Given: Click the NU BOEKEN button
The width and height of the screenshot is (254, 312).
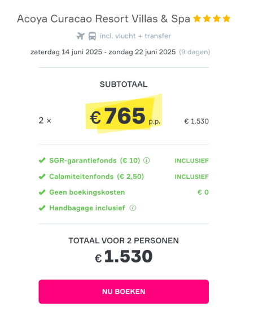Looking at the screenshot, I should point(124,292).
